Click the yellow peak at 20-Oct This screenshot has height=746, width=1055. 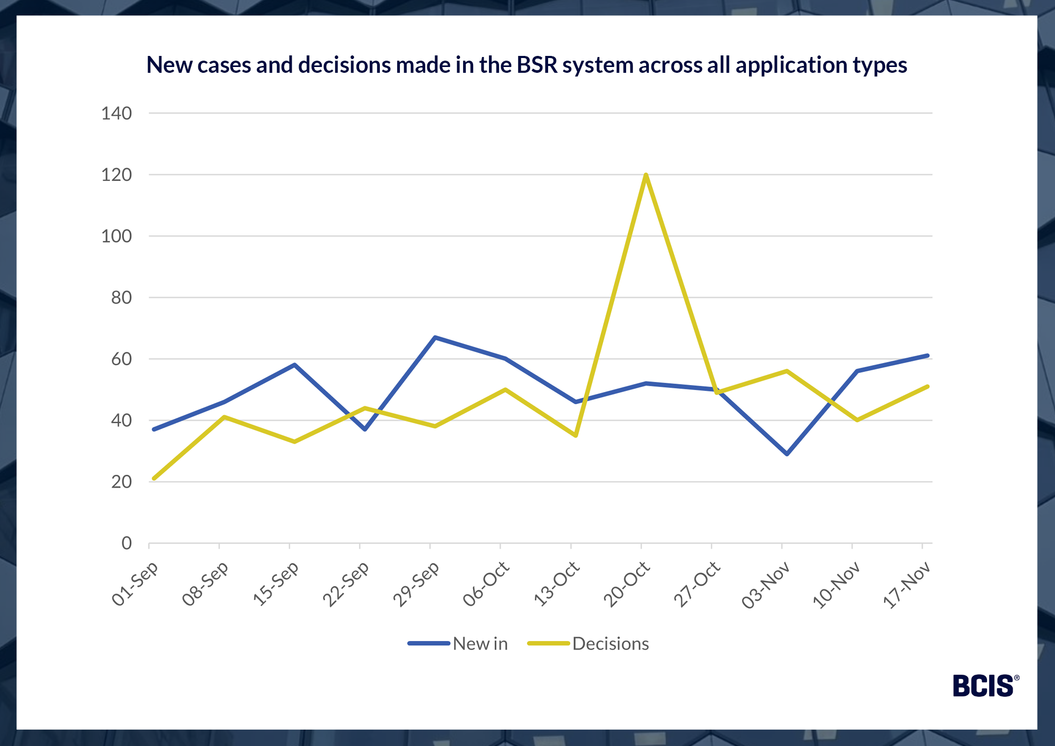(646, 175)
